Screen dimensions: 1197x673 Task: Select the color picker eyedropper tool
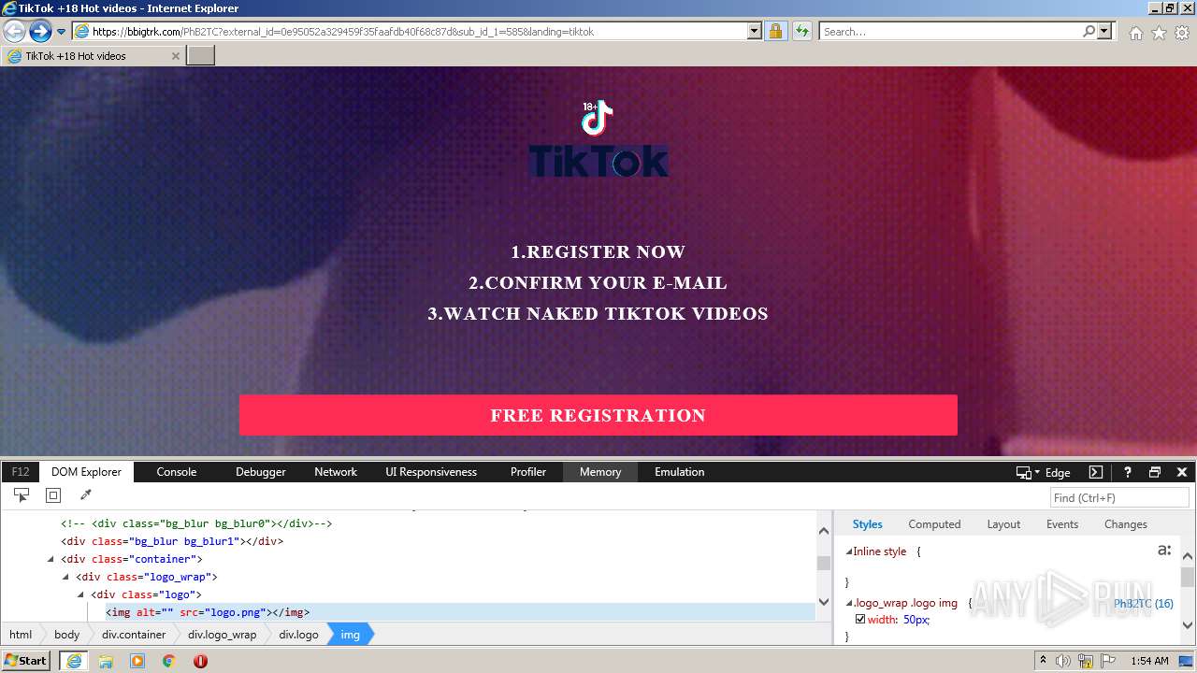(x=85, y=495)
